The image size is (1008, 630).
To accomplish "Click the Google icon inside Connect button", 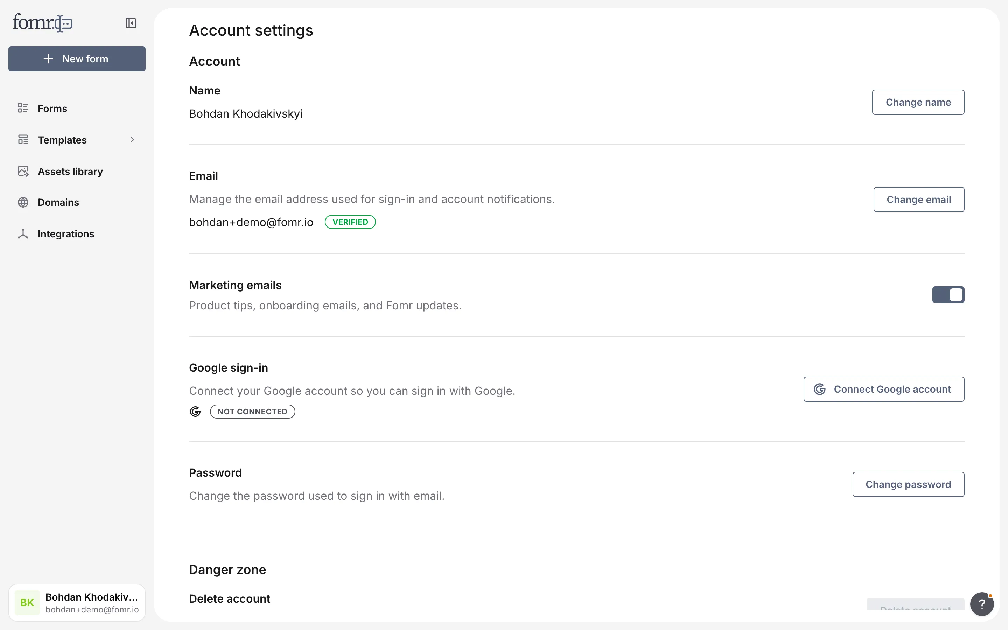I will [x=820, y=389].
